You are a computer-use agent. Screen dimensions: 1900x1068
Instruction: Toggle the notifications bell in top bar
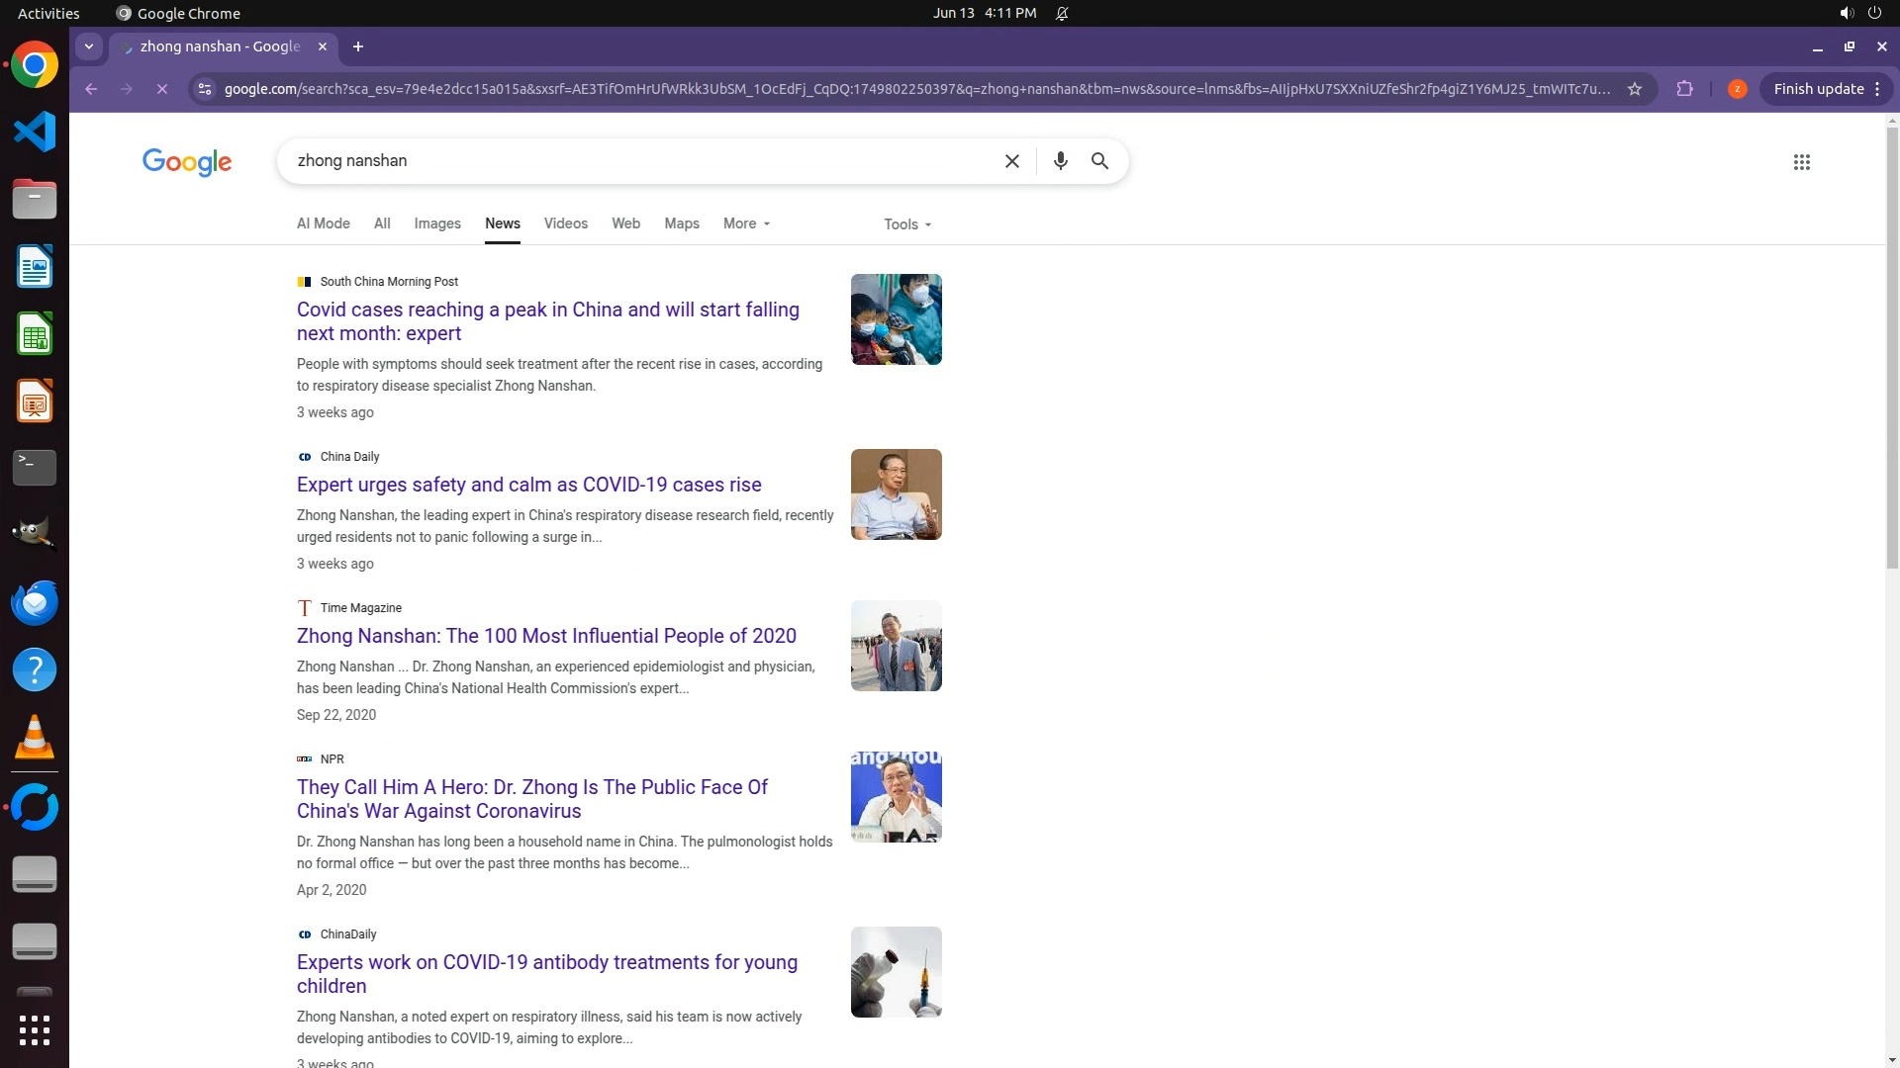[1062, 14]
